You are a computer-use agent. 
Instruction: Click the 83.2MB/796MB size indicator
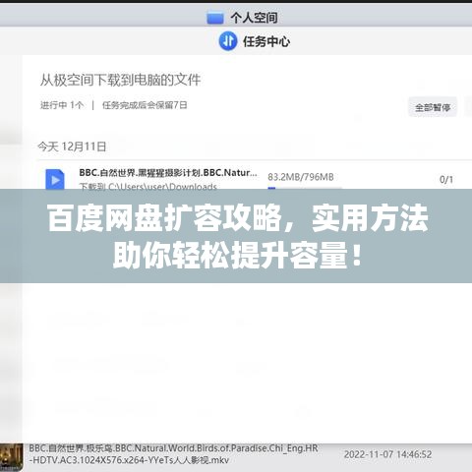pyautogui.click(x=301, y=177)
